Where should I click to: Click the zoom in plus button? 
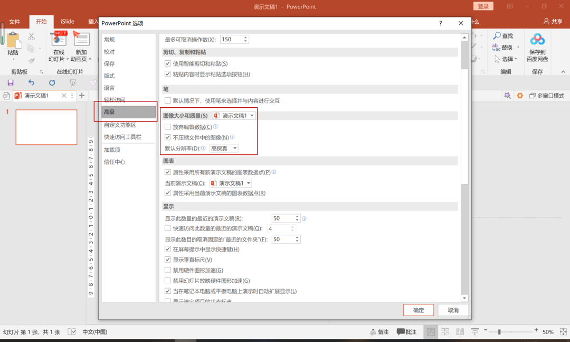tap(536, 330)
